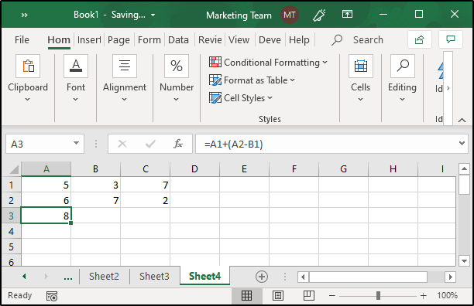This screenshot has width=474, height=306.
Task: Open Conditional Formatting dropdown
Action: 325,63
